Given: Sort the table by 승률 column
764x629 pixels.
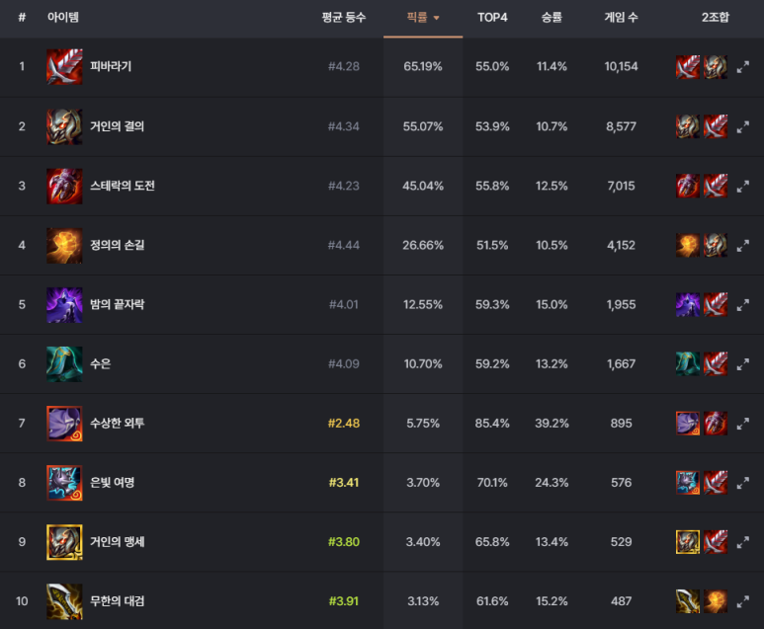Looking at the screenshot, I should [x=552, y=18].
